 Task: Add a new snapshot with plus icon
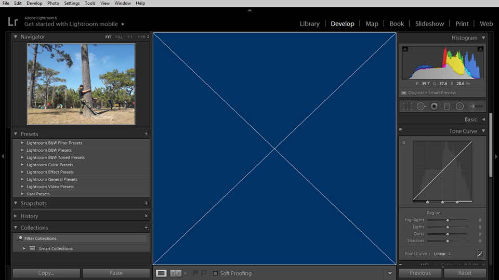[x=146, y=203]
